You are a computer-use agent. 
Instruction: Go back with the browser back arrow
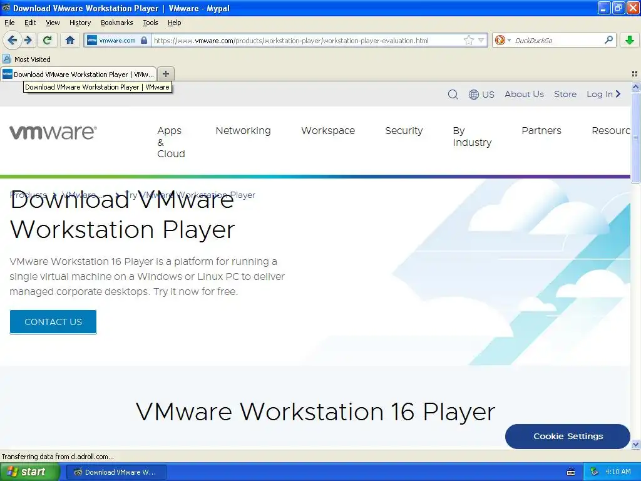tap(12, 40)
